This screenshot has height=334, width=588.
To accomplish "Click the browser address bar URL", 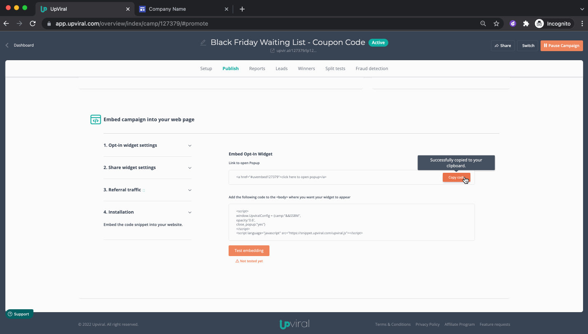I will point(132,24).
